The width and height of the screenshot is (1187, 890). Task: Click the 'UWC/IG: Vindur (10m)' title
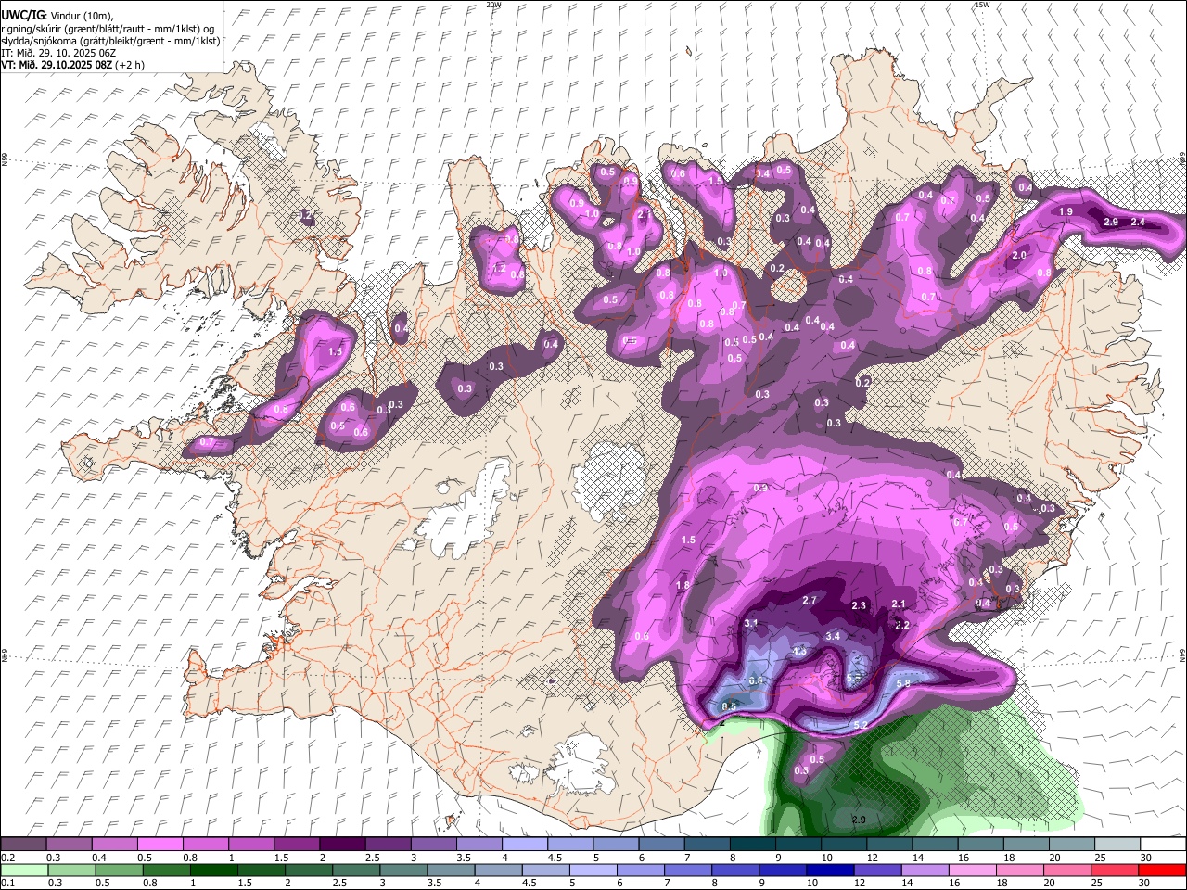(58, 16)
